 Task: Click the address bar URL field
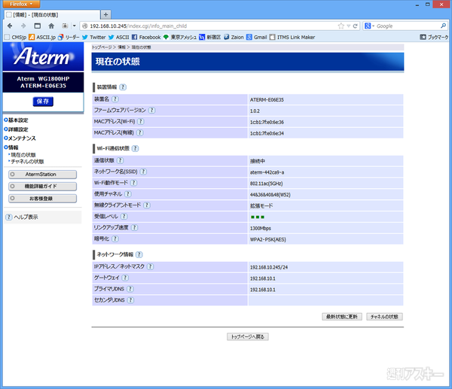(x=213, y=26)
